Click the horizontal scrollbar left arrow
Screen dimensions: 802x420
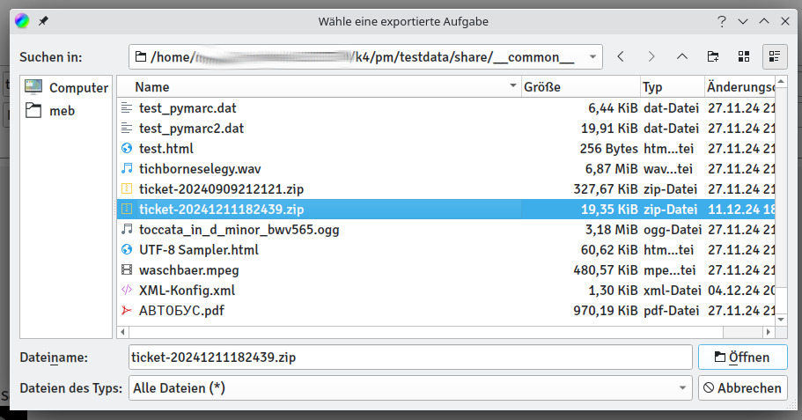tap(122, 332)
